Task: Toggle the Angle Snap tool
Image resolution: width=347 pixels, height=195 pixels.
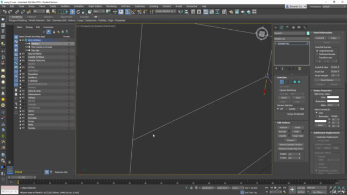Action: click(133, 12)
